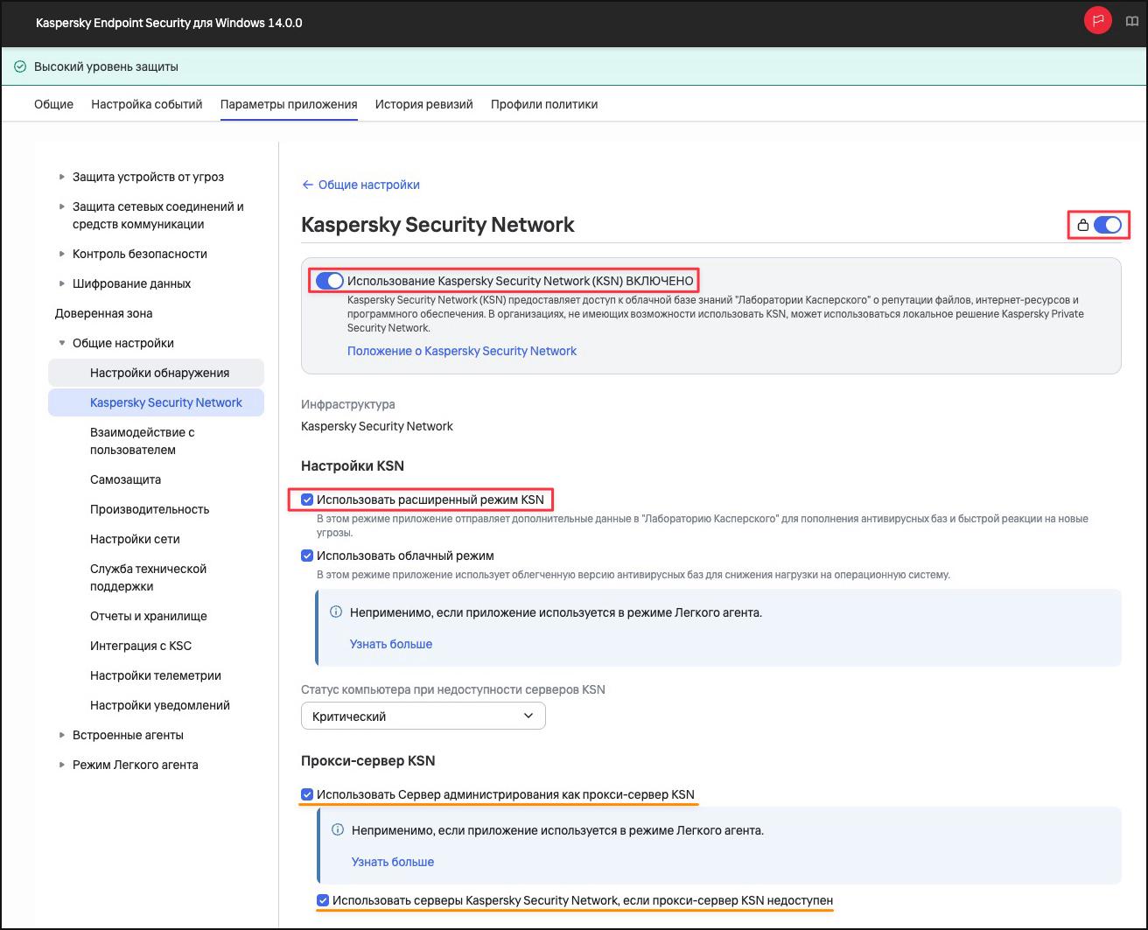Uncheck "Использовать серверы Kaspersky Security Network" fallback
The width and height of the screenshot is (1148, 930).
(323, 900)
